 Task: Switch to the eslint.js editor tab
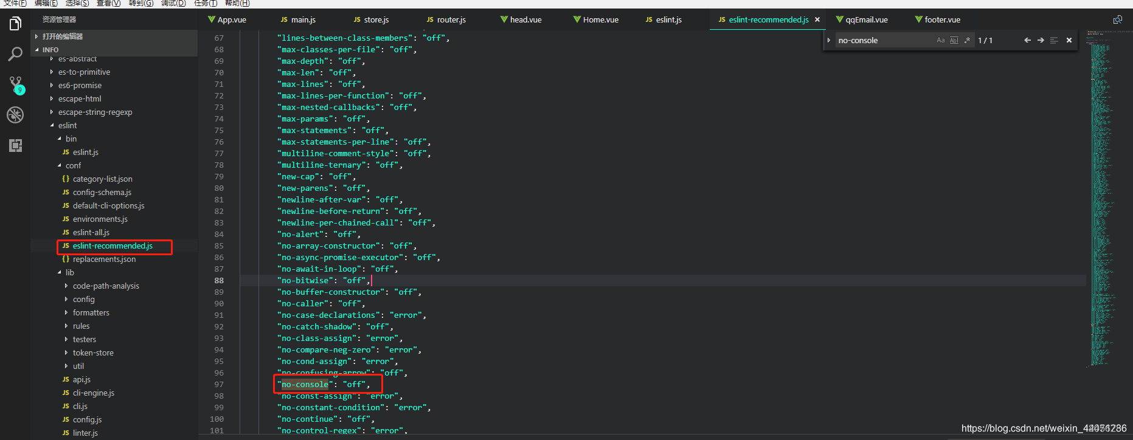(x=664, y=19)
